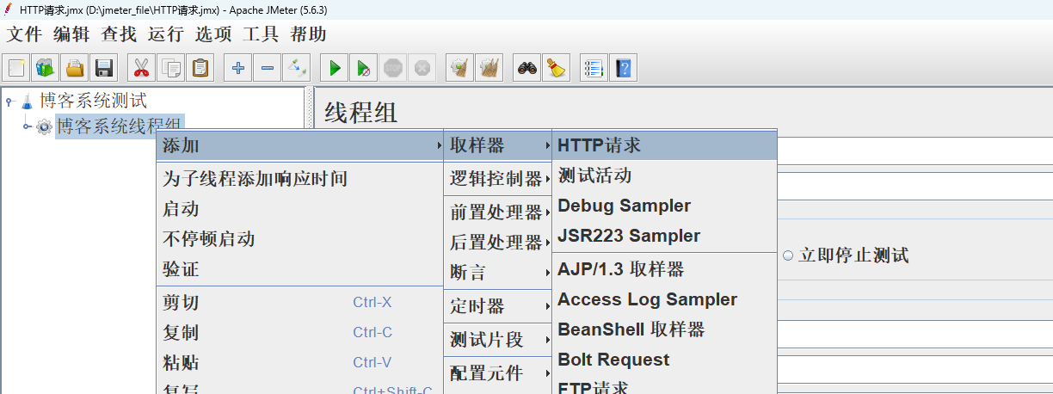
Task: Open Search with binoculars icon
Action: (x=527, y=67)
